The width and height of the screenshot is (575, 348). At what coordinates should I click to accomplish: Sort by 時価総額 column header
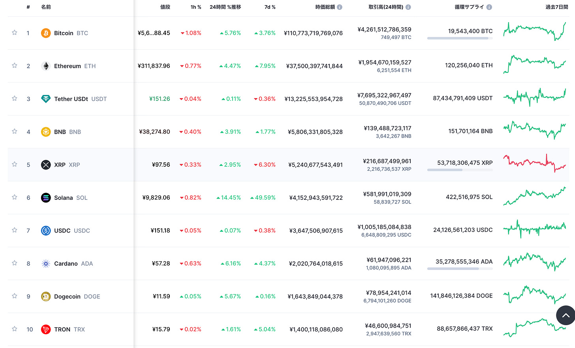(325, 7)
